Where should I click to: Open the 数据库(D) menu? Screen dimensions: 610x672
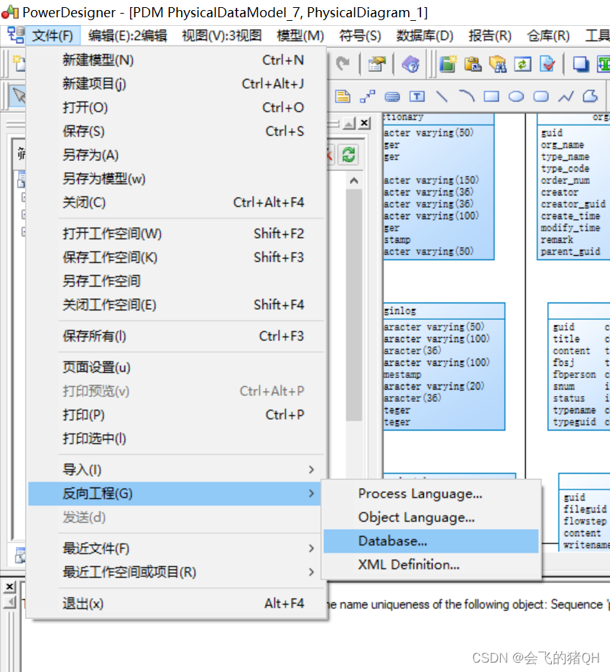pyautogui.click(x=425, y=35)
